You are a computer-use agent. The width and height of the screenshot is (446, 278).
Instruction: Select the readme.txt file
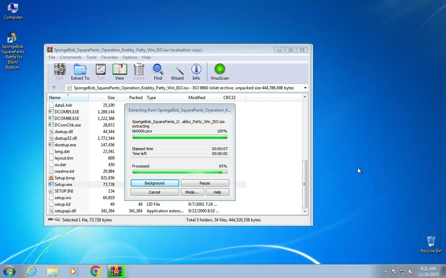click(64, 171)
